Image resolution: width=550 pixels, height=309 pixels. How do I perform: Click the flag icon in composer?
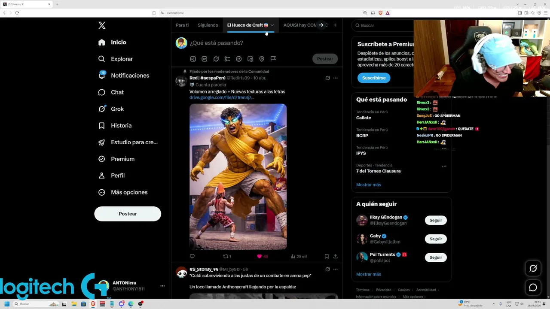pos(273,59)
